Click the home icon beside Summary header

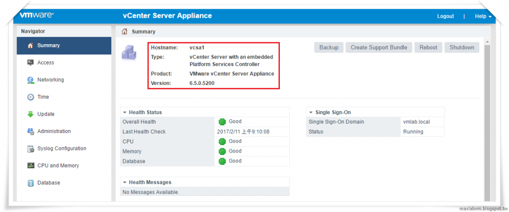[124, 31]
